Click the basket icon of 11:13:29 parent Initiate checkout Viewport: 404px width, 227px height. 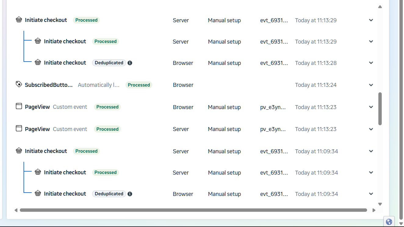[x=19, y=20]
